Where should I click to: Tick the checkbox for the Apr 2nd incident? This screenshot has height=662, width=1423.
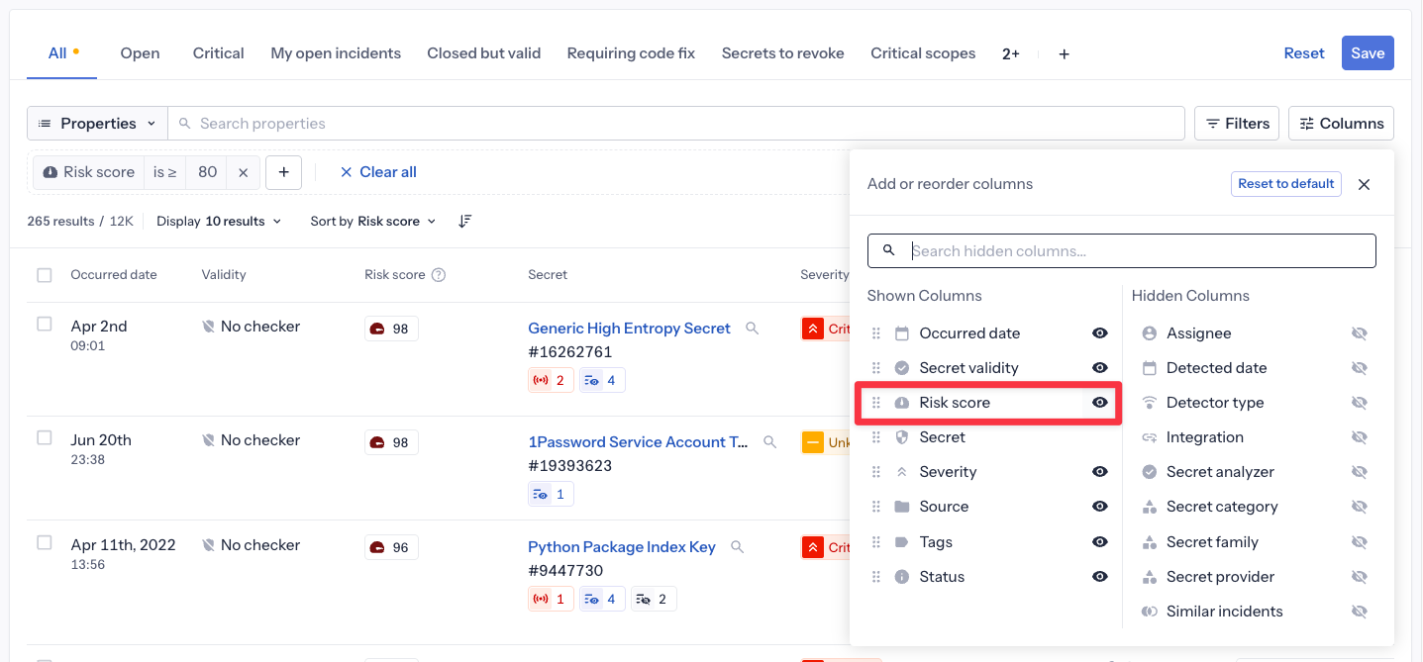[45, 325]
